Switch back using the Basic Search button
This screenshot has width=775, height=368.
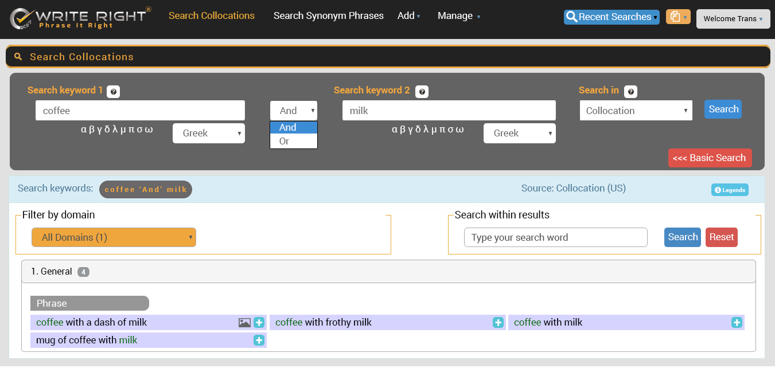click(x=710, y=158)
